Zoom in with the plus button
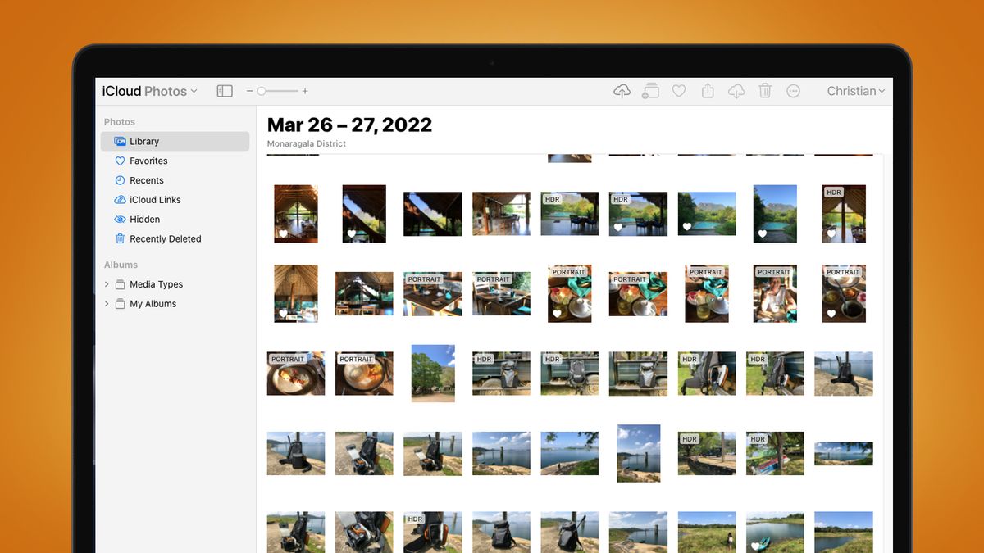This screenshot has width=984, height=553. coord(305,91)
